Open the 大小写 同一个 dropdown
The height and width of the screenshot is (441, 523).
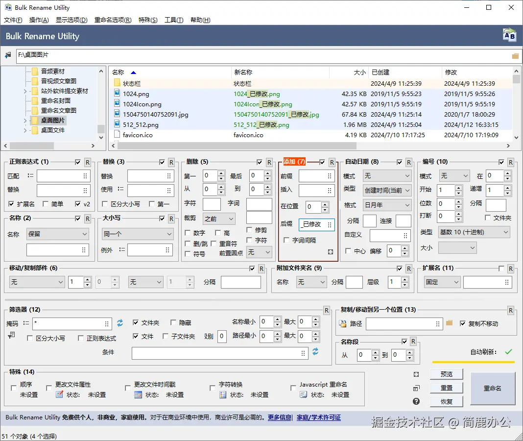point(138,234)
